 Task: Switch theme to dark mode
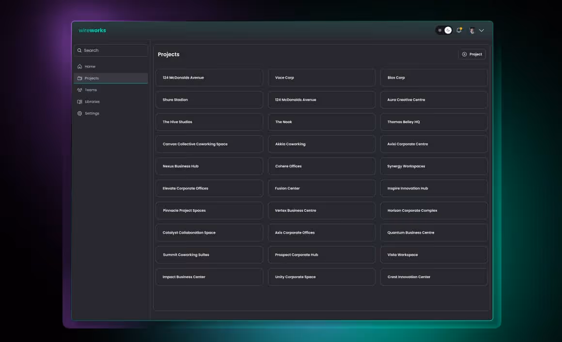(447, 30)
